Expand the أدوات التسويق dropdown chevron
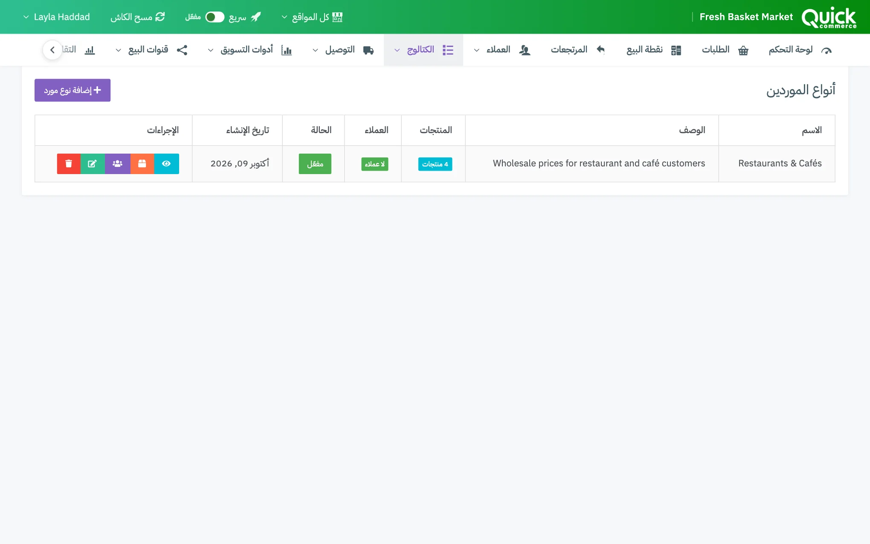The height and width of the screenshot is (544, 870). coord(211,50)
